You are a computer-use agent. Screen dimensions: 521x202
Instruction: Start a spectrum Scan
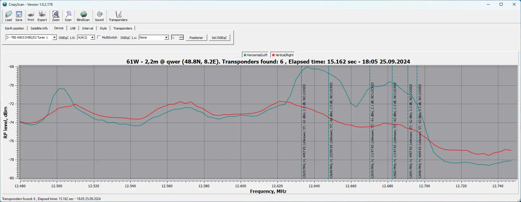click(x=68, y=16)
